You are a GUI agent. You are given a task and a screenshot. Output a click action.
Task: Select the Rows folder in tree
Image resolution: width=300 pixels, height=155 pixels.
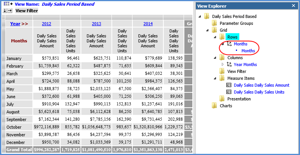(232, 37)
